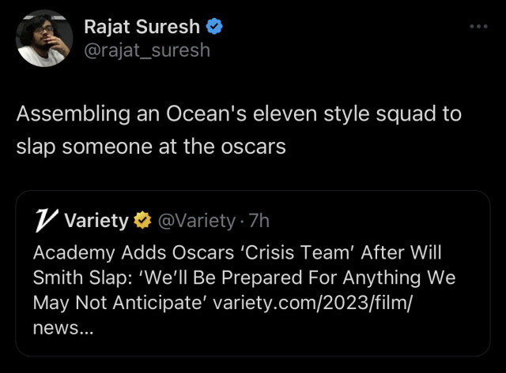Open the three-dot more options menu
Screen dimensions: 506x373
479,28
